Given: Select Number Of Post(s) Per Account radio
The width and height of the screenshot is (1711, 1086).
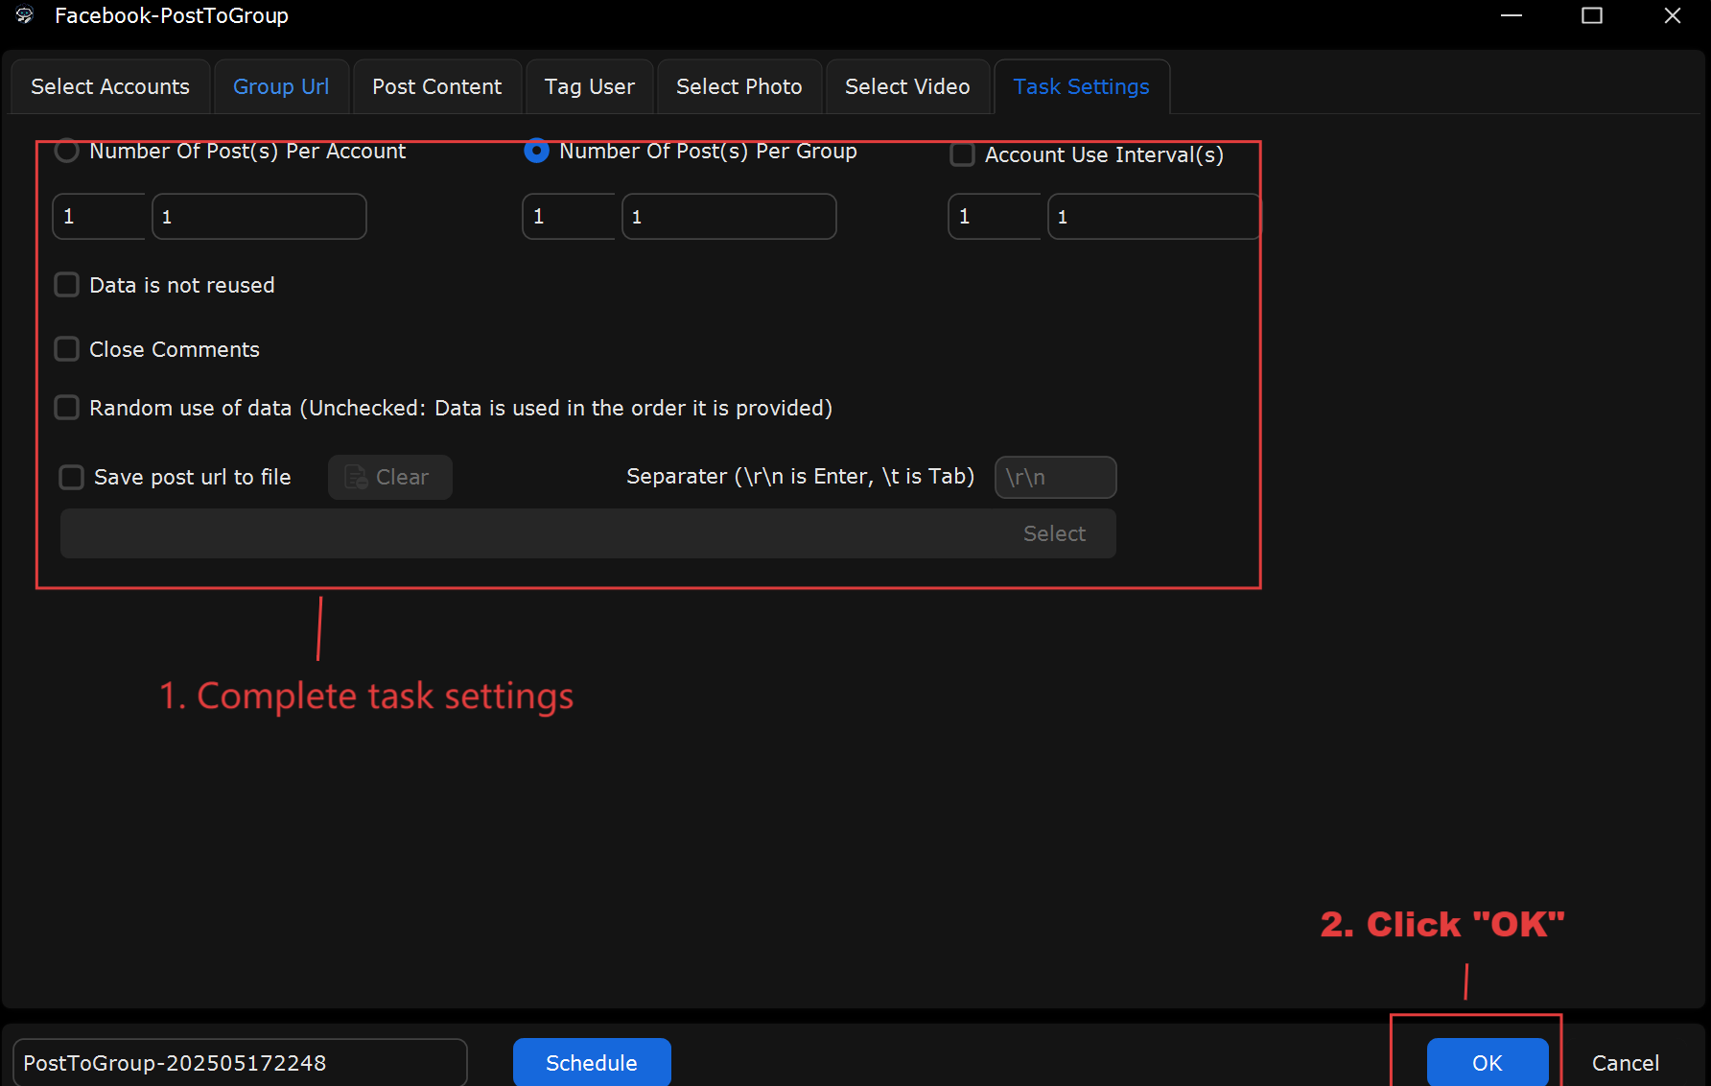Looking at the screenshot, I should click(66, 151).
